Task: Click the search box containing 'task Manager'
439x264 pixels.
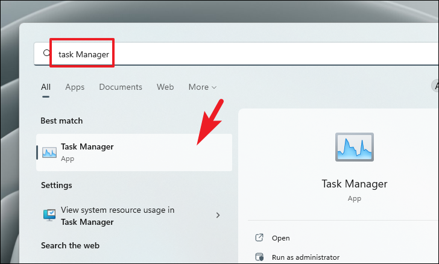Action: 236,54
